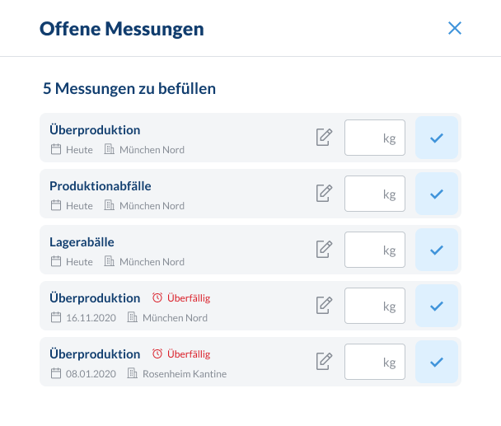Focus kg field for 16.11.2020 Überproduktion
The width and height of the screenshot is (501, 426).
point(374,305)
